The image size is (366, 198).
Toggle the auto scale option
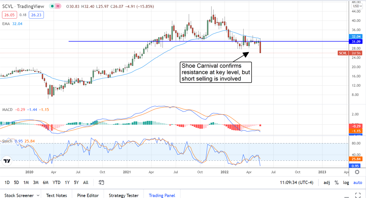[x=357, y=182]
